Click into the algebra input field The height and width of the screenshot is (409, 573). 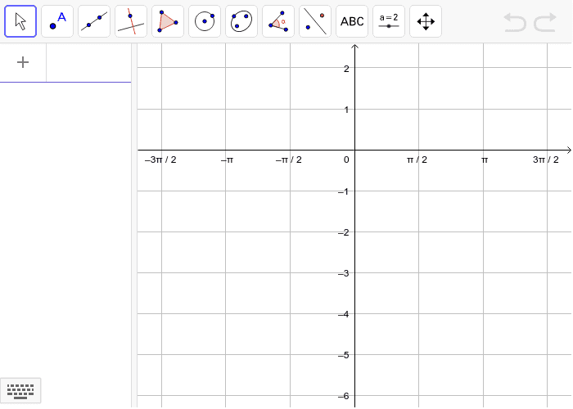pyautogui.click(x=88, y=62)
